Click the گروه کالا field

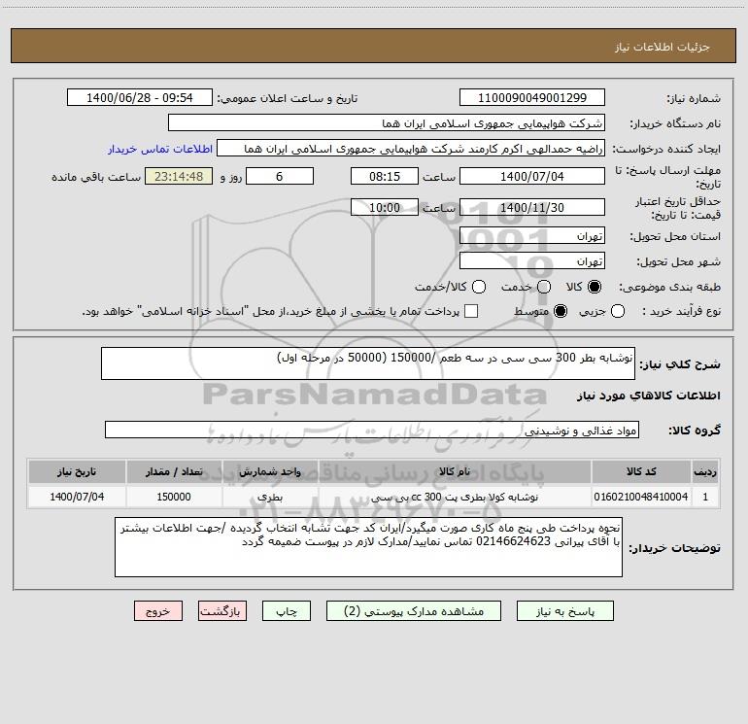point(372,430)
